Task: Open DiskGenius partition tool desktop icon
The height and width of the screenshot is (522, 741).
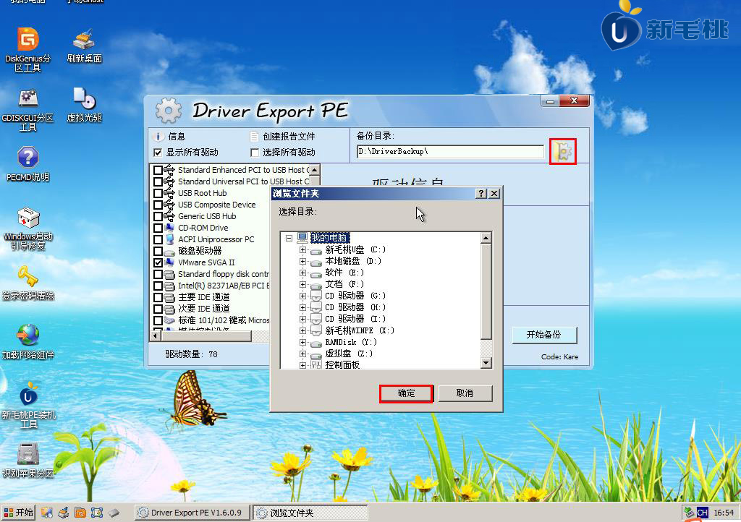Action: coord(28,50)
